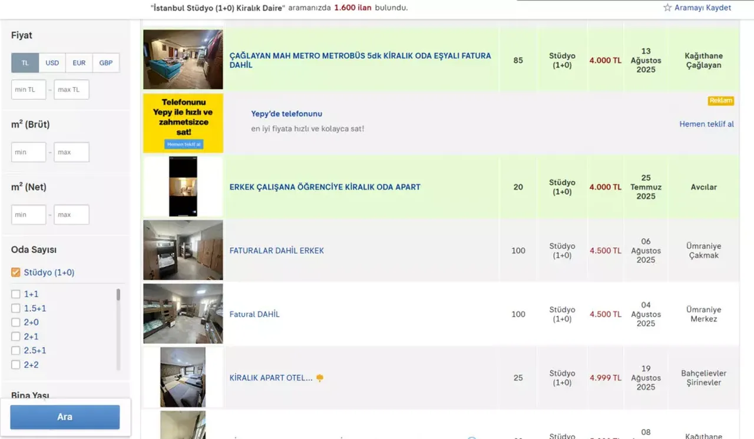Click the star icon beside Aramayı Kaydet
Image resolution: width=754 pixels, height=439 pixels.
pyautogui.click(x=667, y=8)
